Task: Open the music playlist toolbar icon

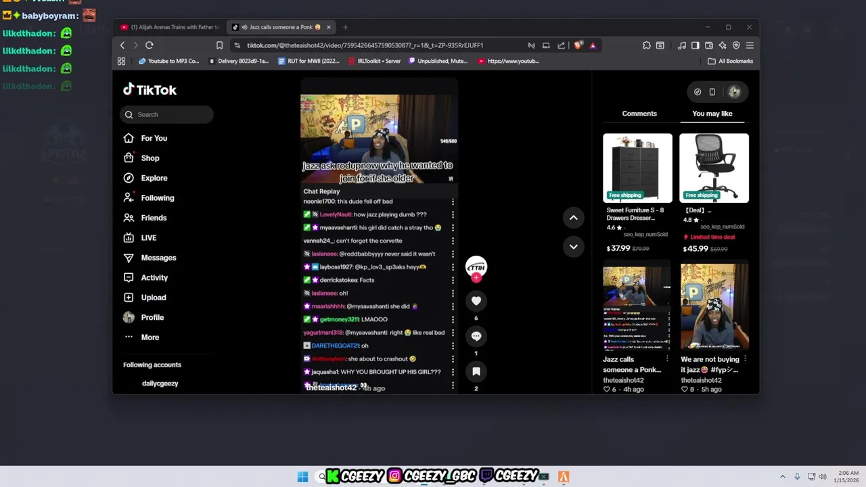Action: coord(682,45)
